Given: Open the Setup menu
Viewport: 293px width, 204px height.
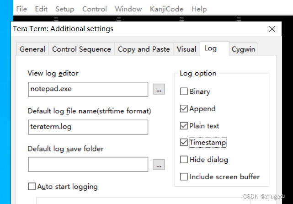Looking at the screenshot, I should coord(65,9).
